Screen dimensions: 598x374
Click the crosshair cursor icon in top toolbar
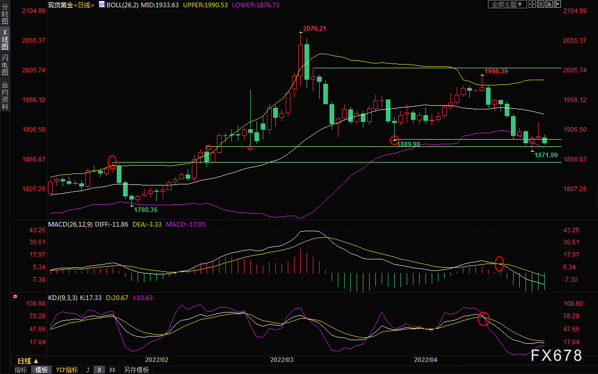tap(532, 4)
